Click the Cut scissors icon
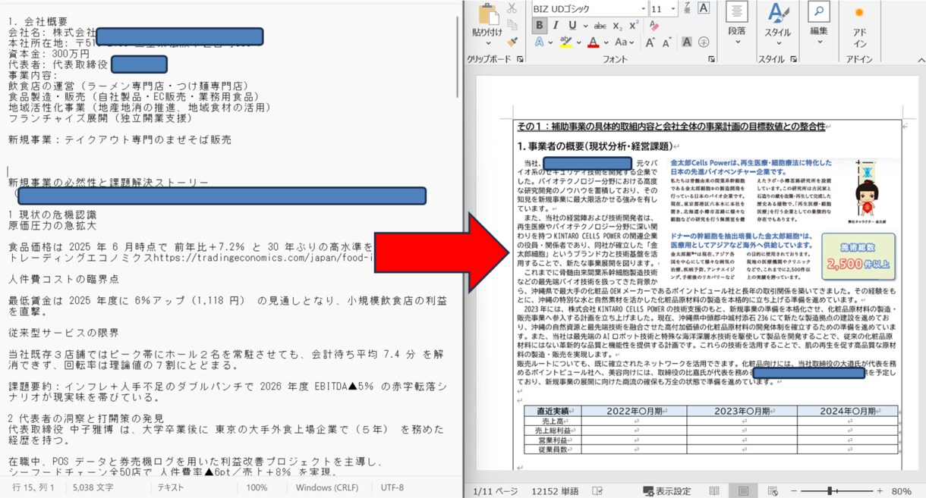This screenshot has height=498, width=926. pyautogui.click(x=512, y=8)
